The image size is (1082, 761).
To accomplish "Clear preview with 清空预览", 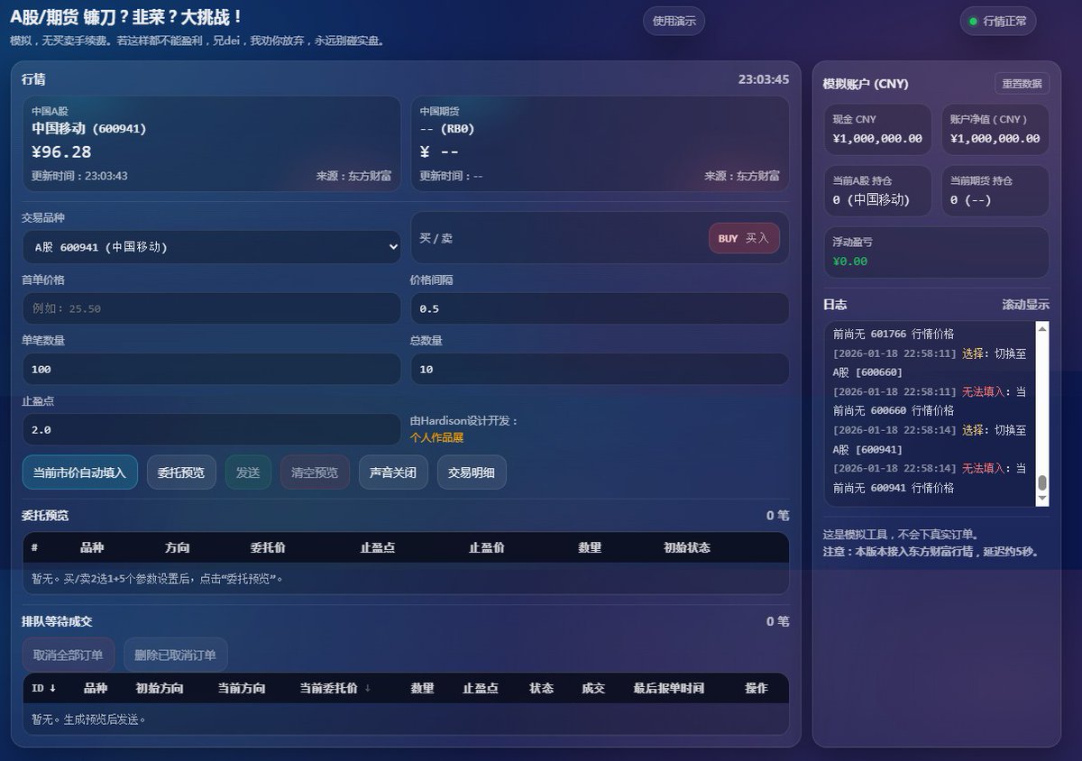I will 314,472.
